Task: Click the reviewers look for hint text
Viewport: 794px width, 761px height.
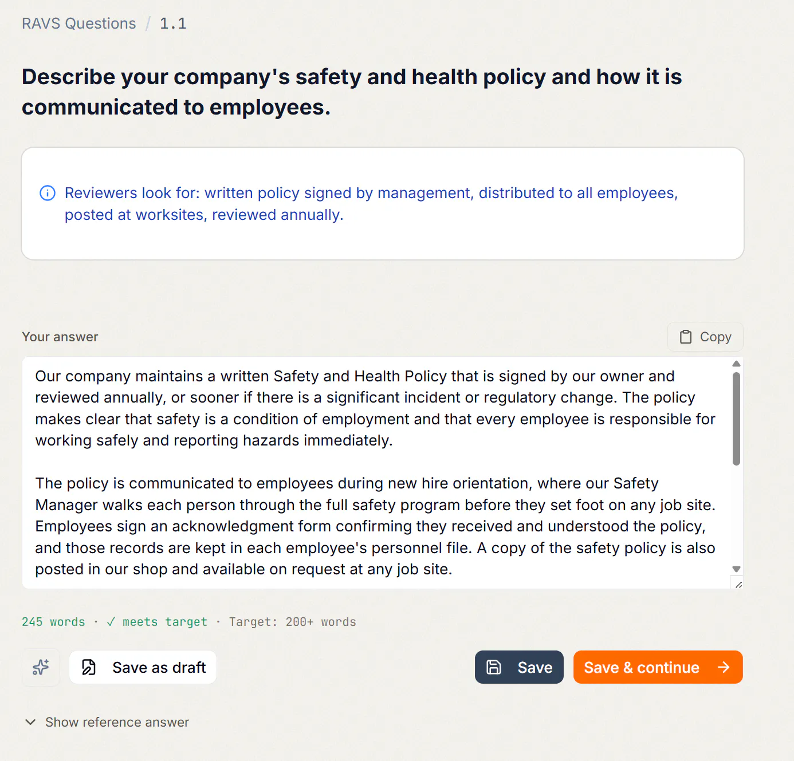Action: click(x=371, y=204)
